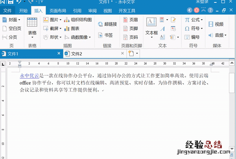Insert a video (视频)
Viewport: 236px width, 159px height.
(x=216, y=24)
